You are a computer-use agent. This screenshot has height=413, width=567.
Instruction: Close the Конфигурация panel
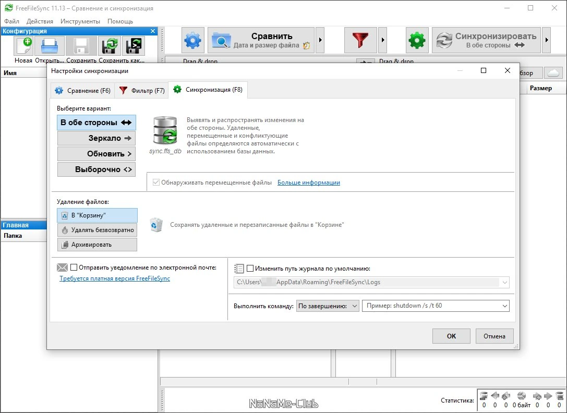[x=153, y=31]
